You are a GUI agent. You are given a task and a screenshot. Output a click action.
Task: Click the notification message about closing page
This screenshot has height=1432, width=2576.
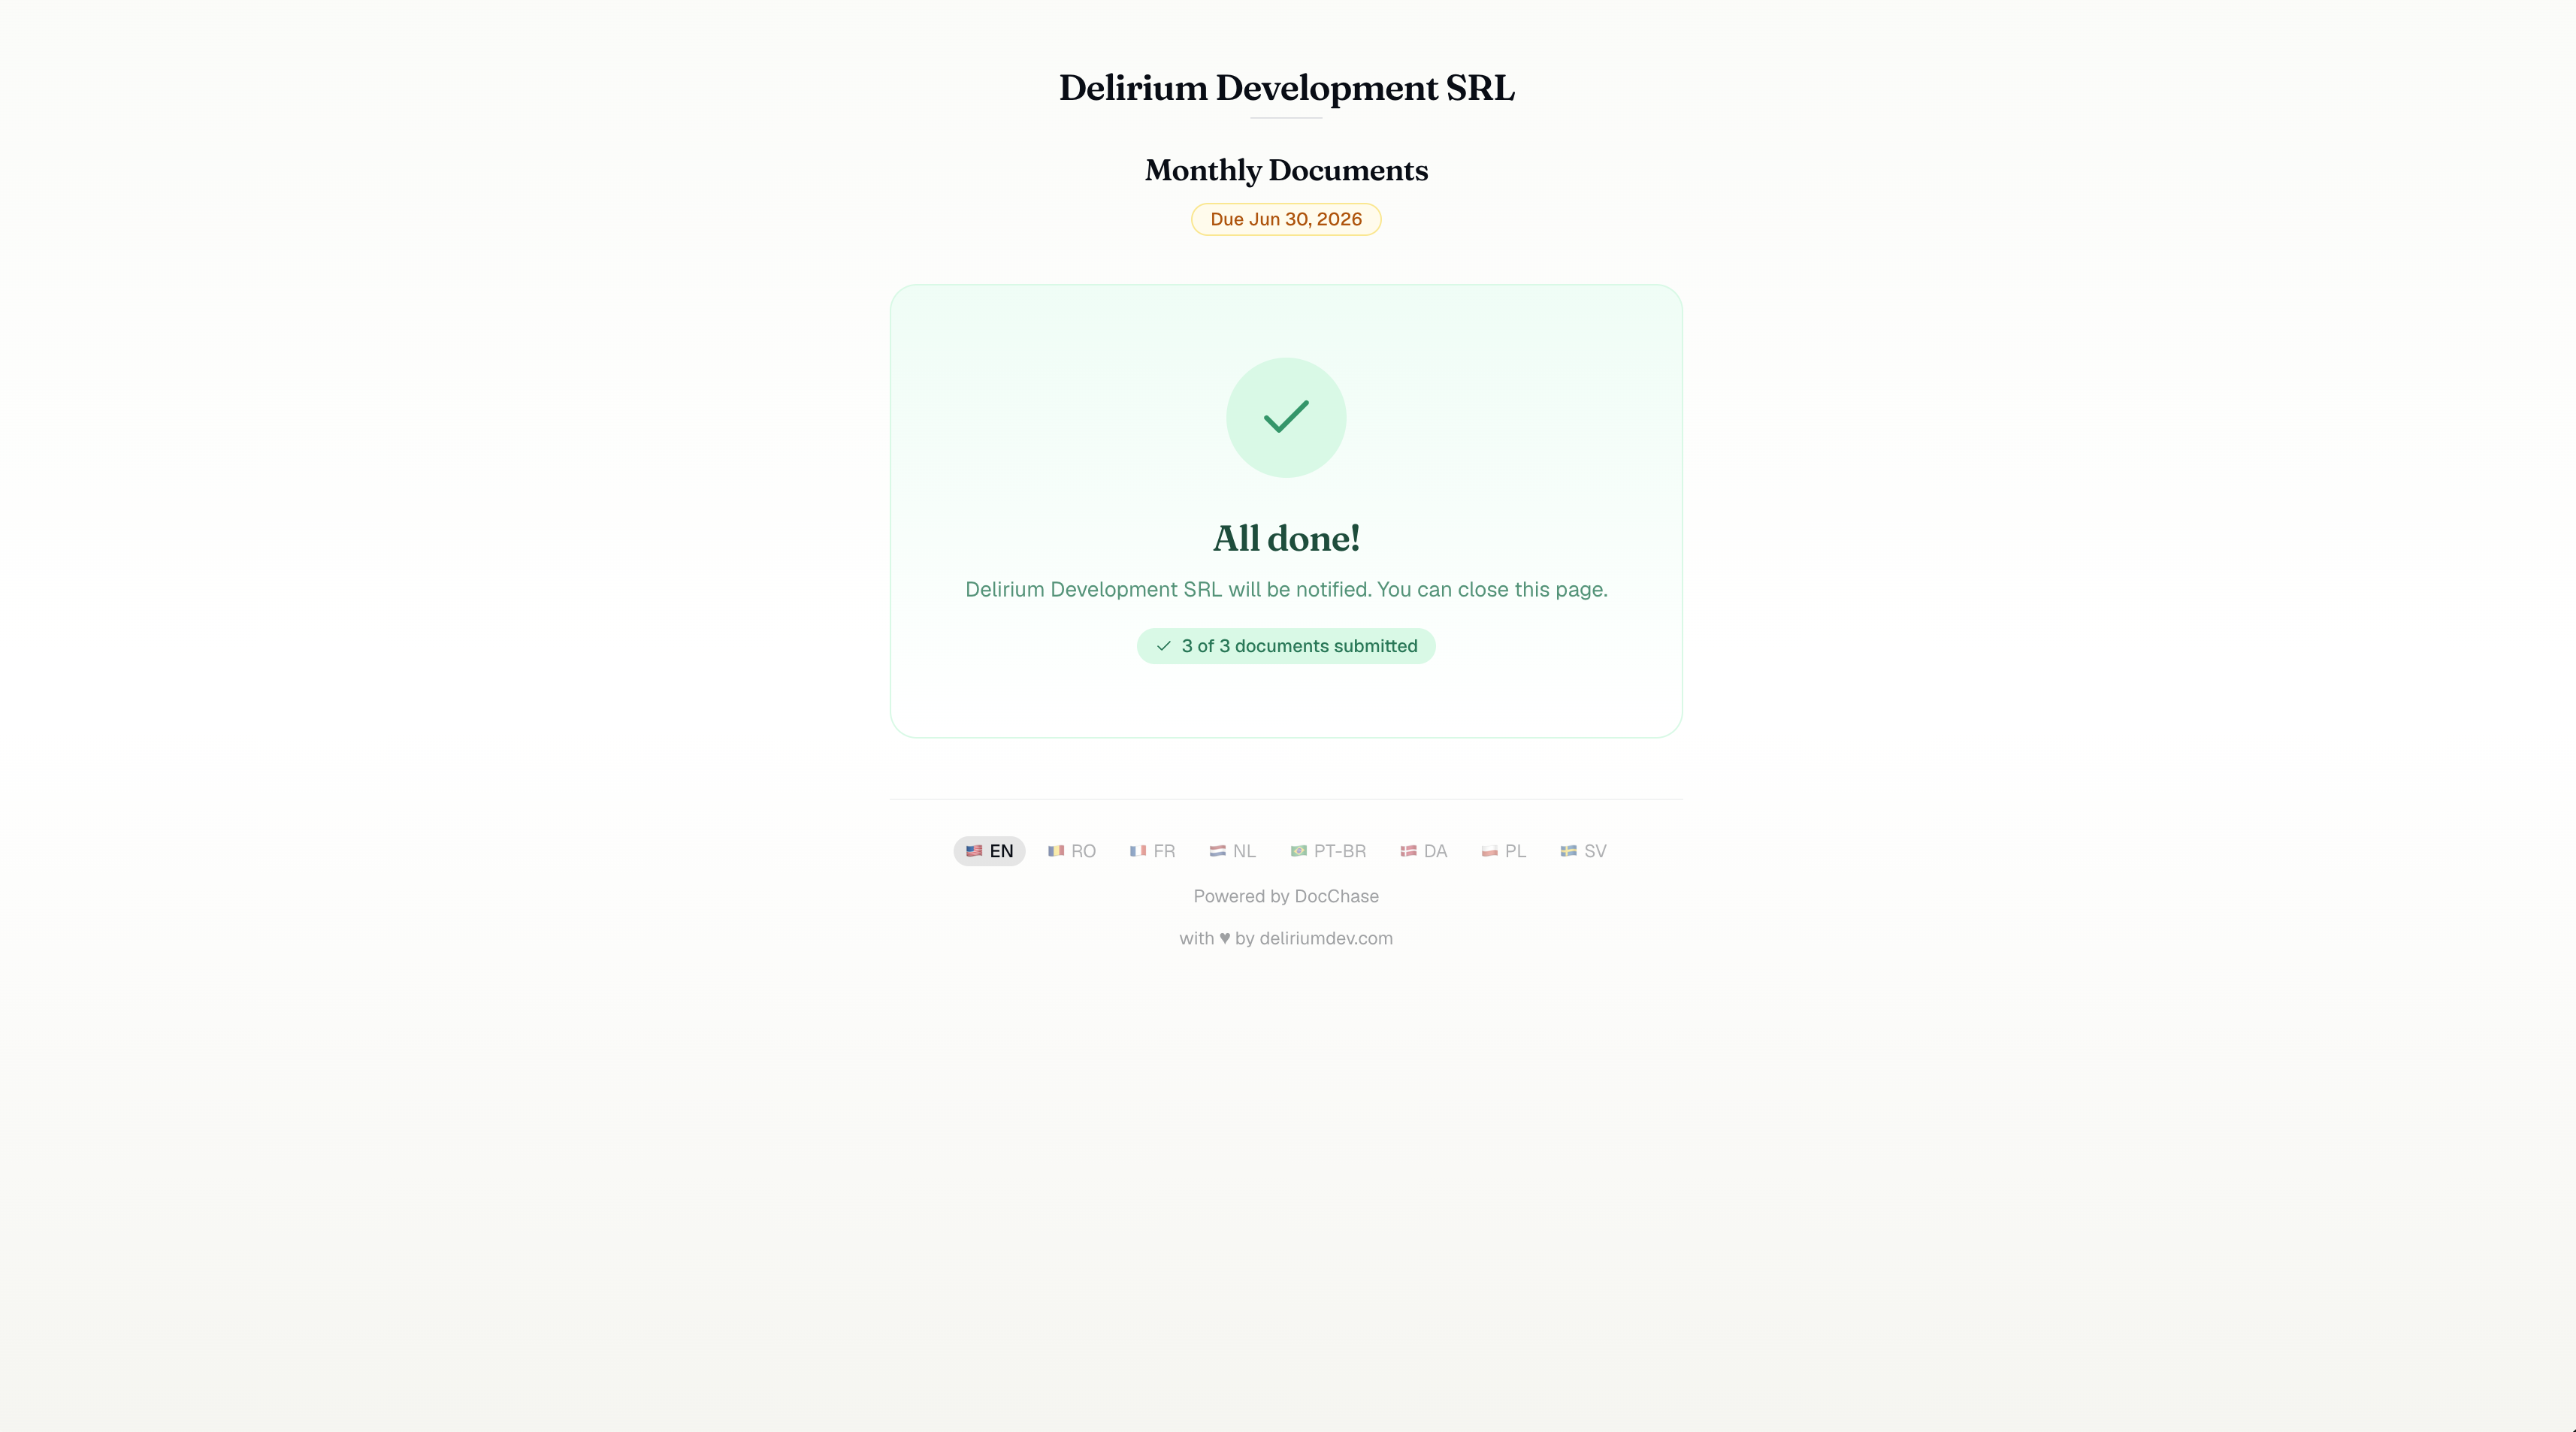point(1286,589)
